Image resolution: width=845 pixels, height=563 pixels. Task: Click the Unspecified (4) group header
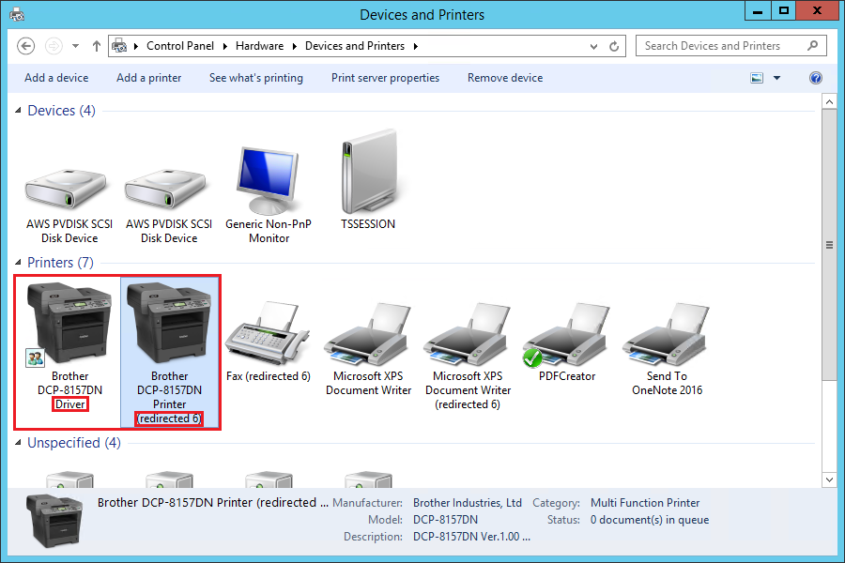(74, 443)
